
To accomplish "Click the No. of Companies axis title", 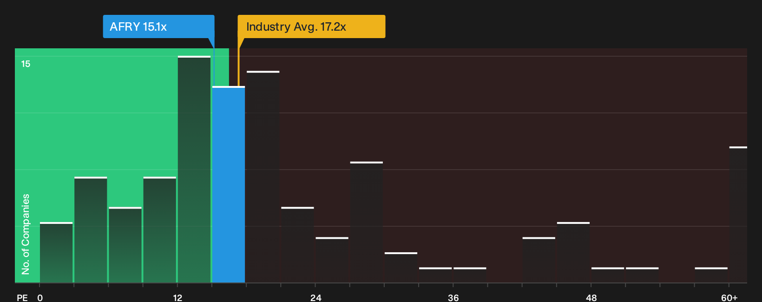I will point(26,234).
